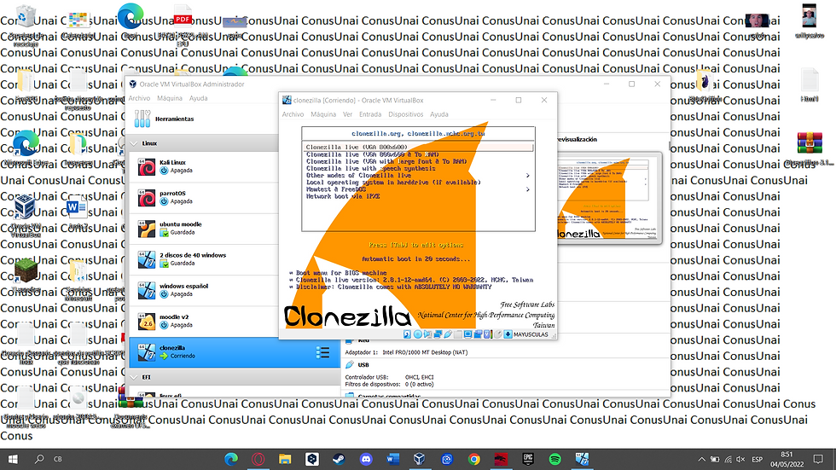
Task: Click the mouse integration icon in VM status bar
Action: click(498, 334)
